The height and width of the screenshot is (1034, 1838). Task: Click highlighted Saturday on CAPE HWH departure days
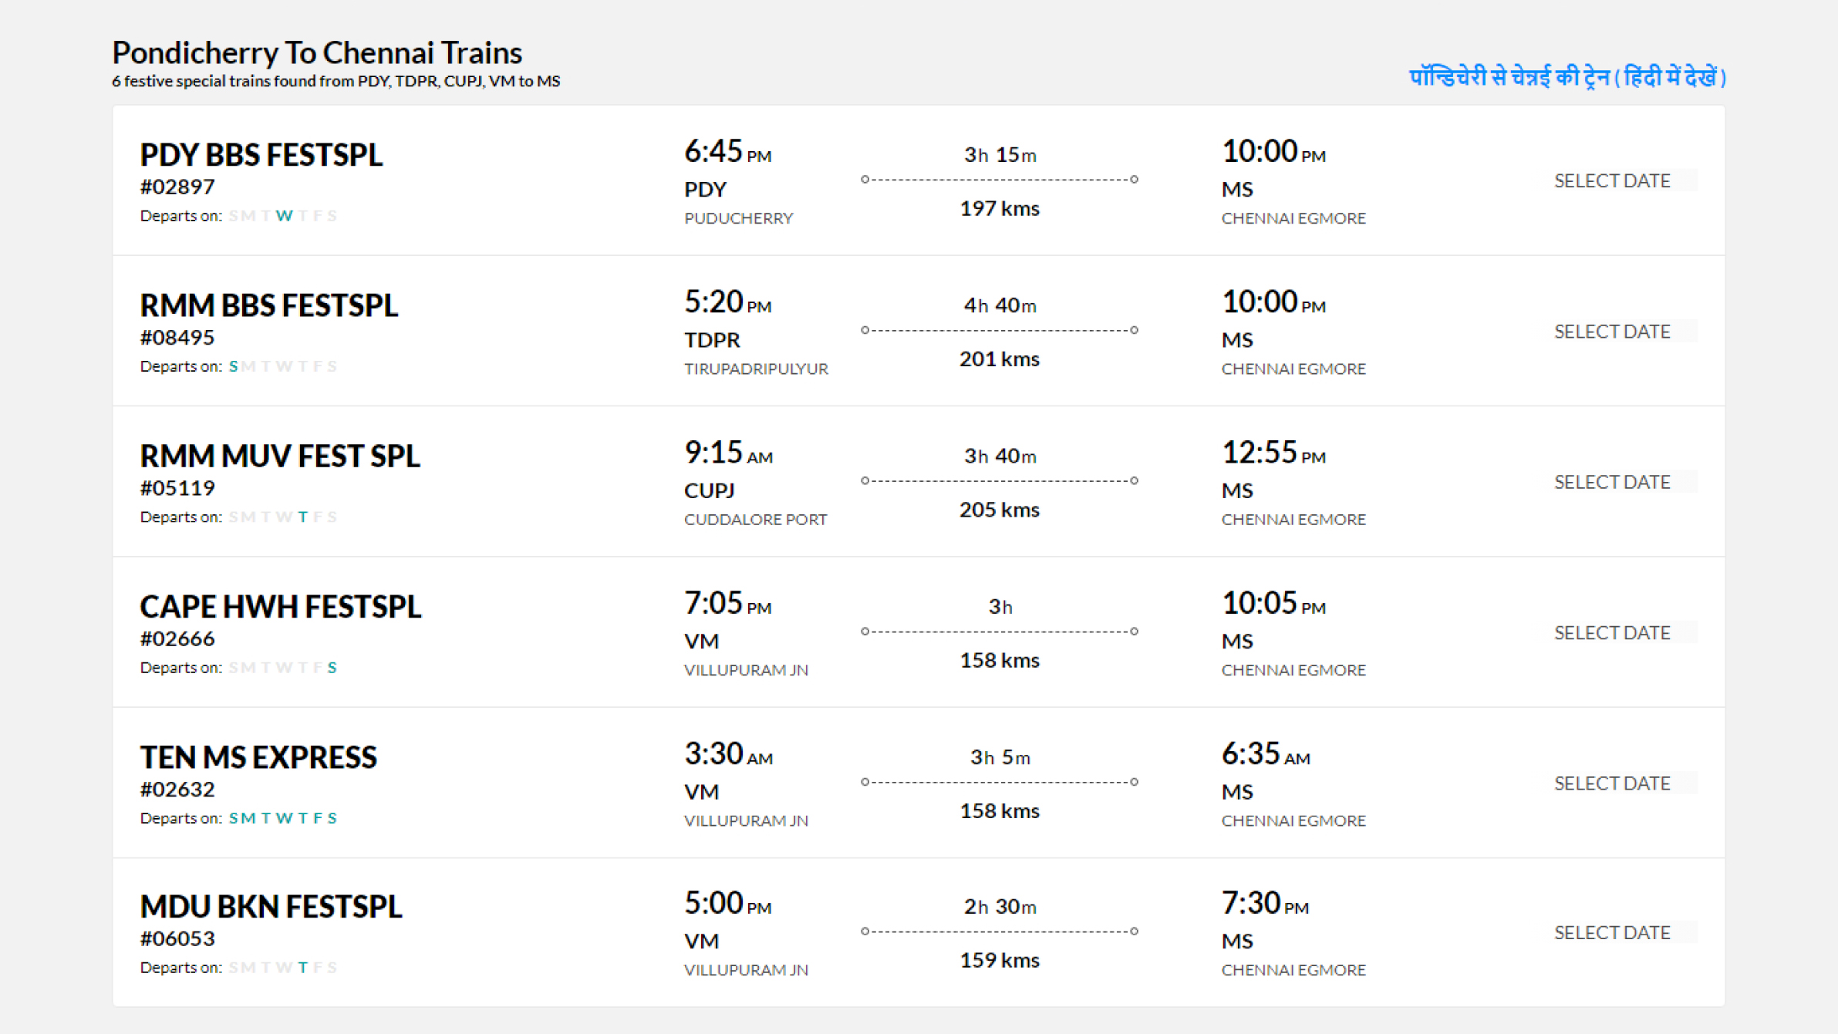coord(332,668)
